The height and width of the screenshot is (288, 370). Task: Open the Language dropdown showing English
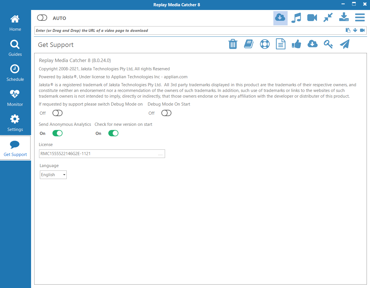tap(53, 175)
